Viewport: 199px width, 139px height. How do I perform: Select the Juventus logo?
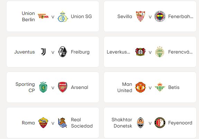(x=43, y=52)
